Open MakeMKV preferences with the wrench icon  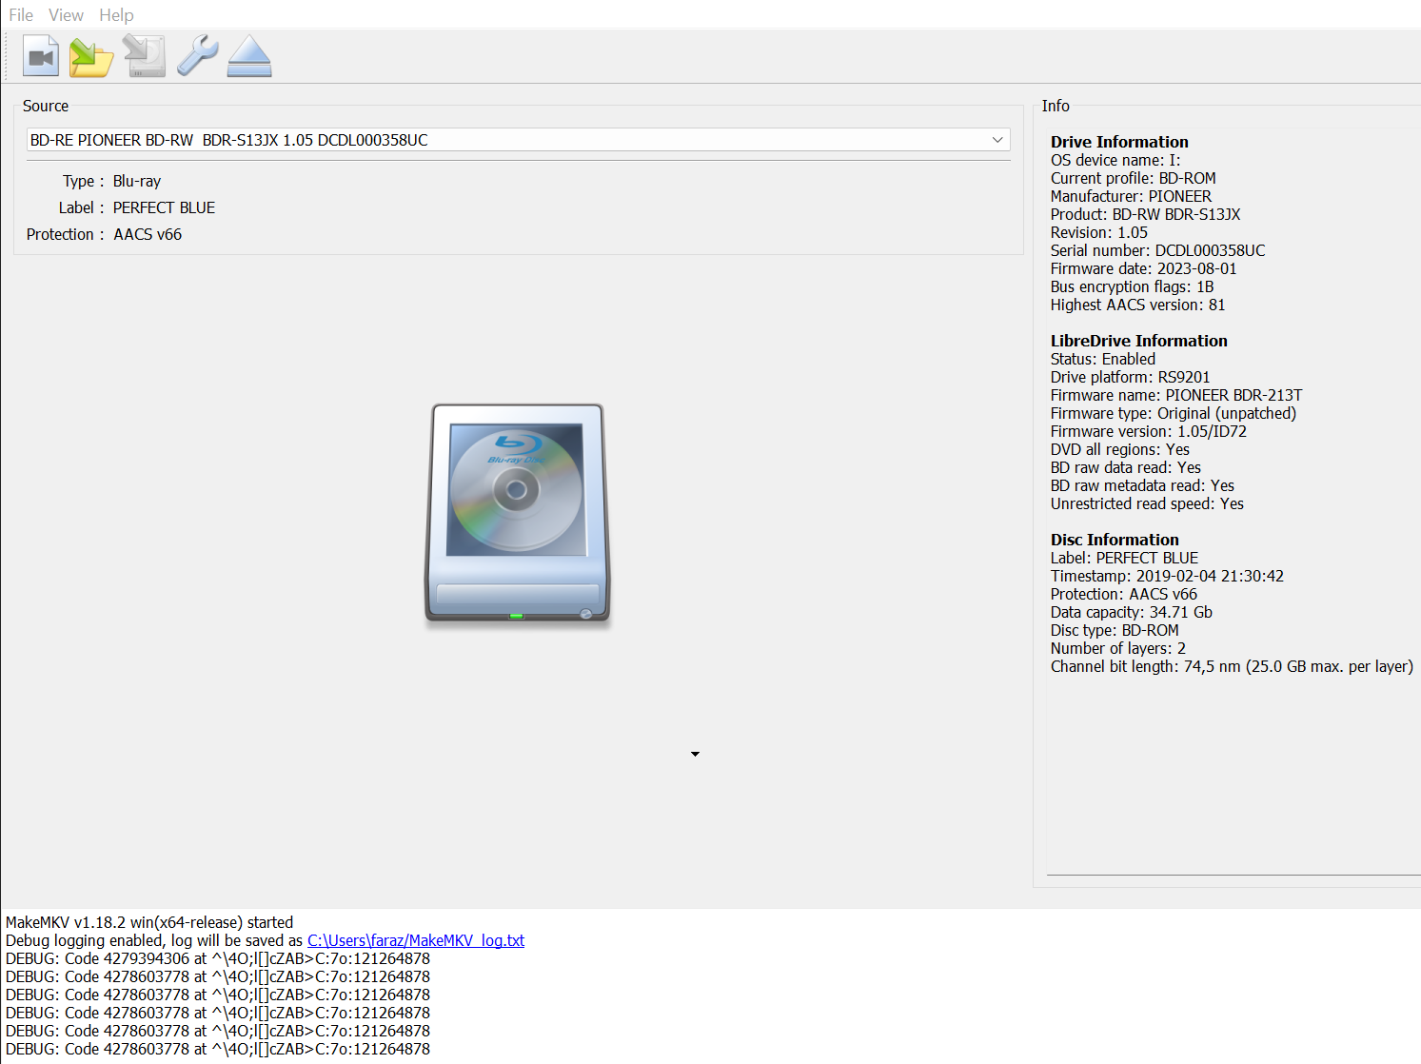pyautogui.click(x=196, y=55)
